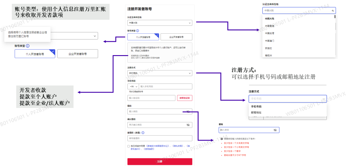346x166 pixels.
Task: Open the +86 country code dropdown
Action: [133, 86]
